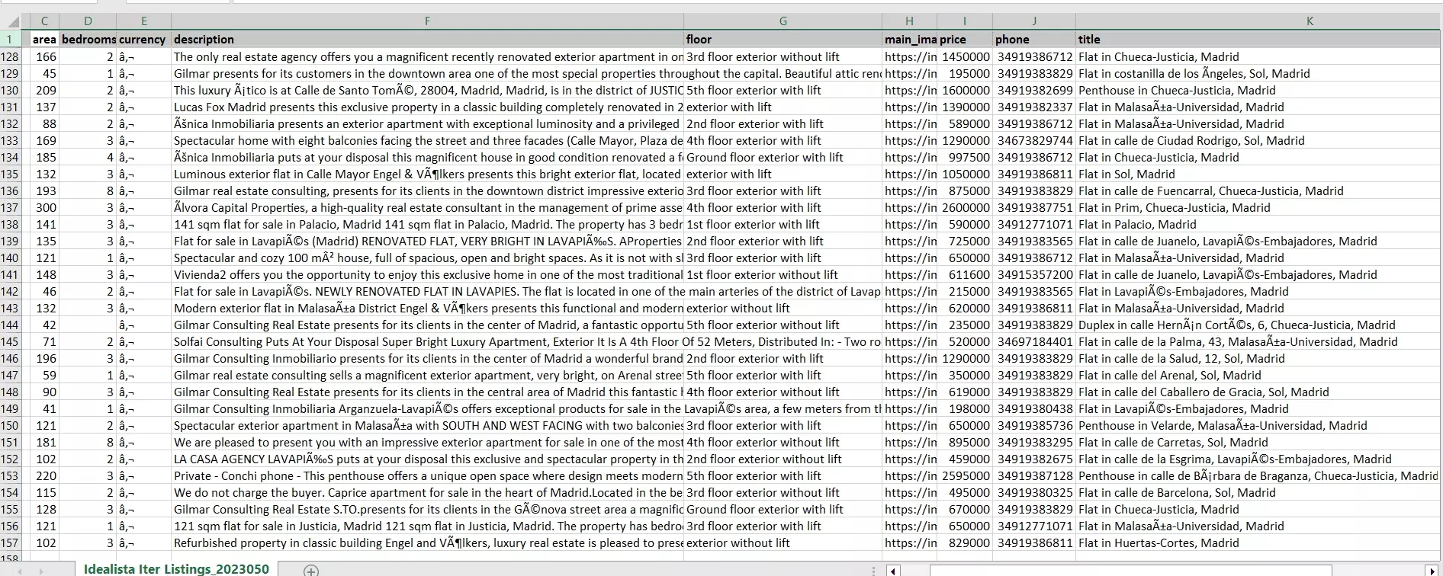Select price cell 829000
1443x576 pixels.
pyautogui.click(x=964, y=542)
